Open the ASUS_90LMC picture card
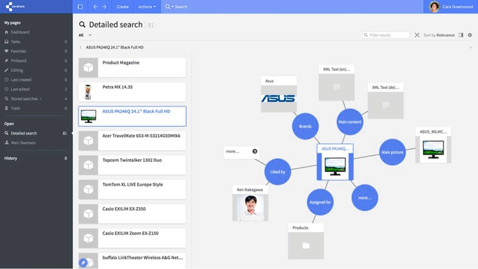This screenshot has width=478, height=269. click(433, 145)
